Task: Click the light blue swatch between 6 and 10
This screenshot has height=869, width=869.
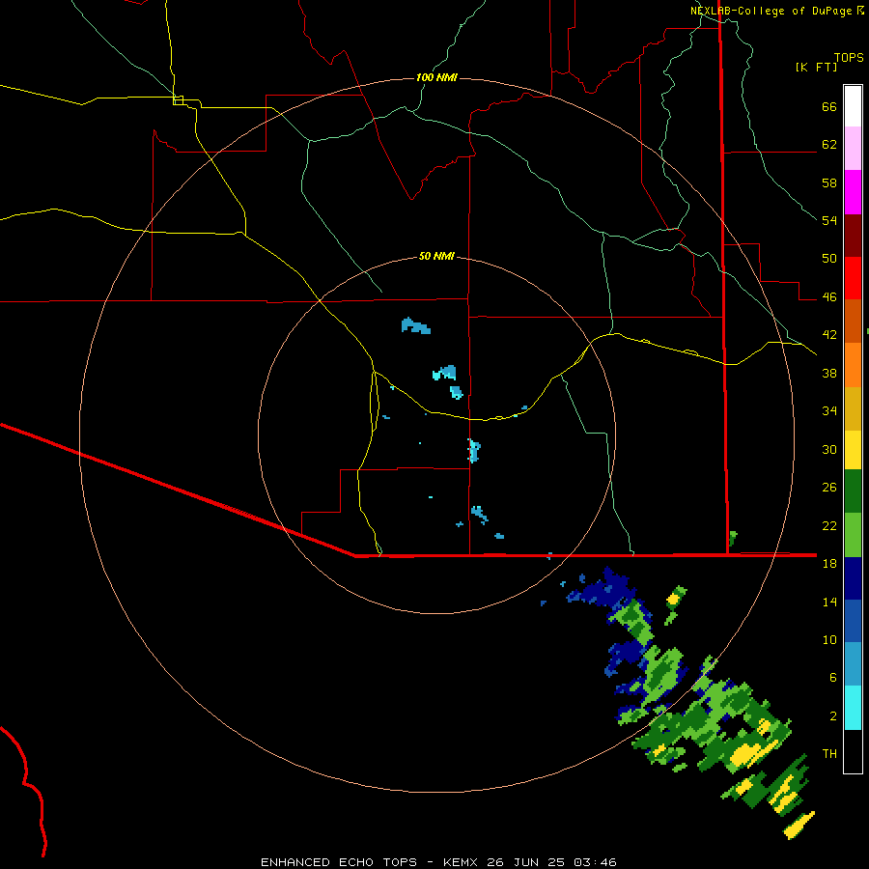Action: tap(853, 664)
